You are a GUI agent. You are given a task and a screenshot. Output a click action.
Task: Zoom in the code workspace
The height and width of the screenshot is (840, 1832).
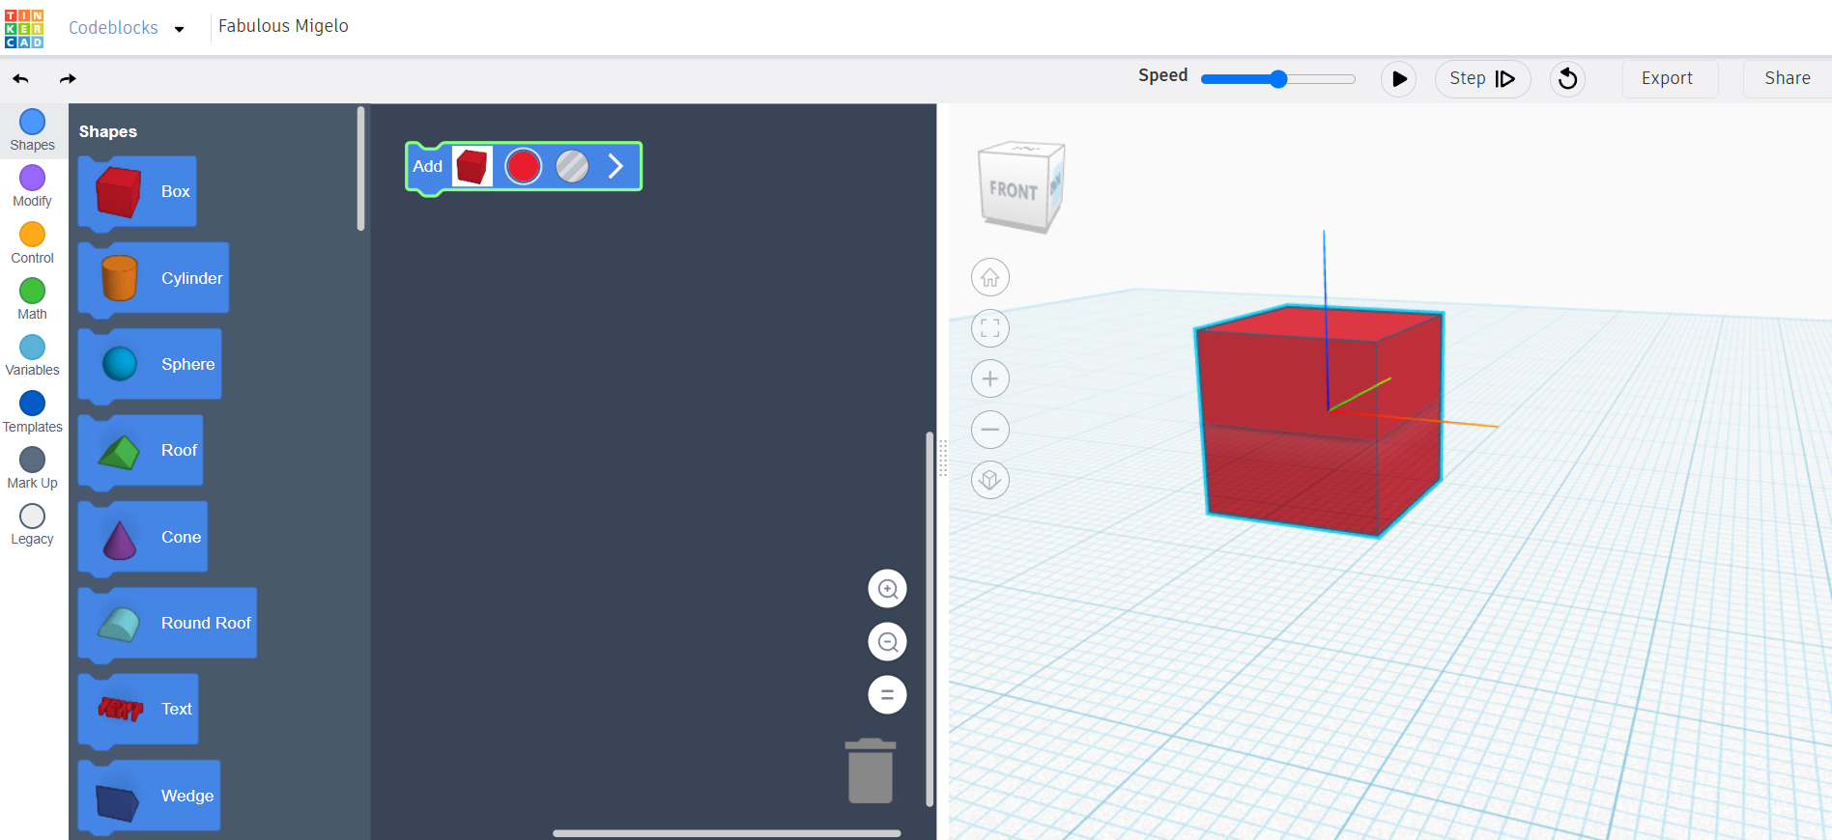coord(887,589)
